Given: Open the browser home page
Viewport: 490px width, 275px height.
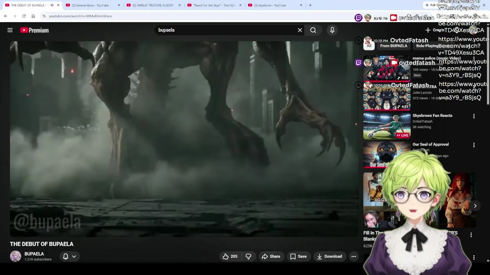Looking at the screenshot, I should click(33, 16).
